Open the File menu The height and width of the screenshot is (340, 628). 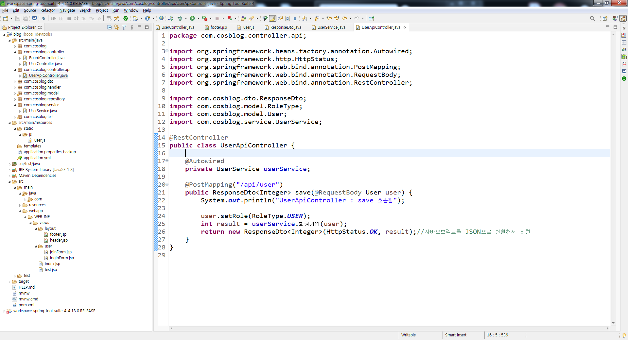[5, 10]
